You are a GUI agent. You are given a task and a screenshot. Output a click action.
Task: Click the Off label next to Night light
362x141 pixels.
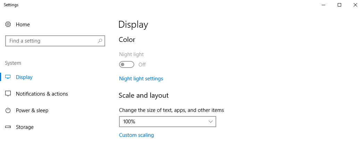(x=142, y=65)
